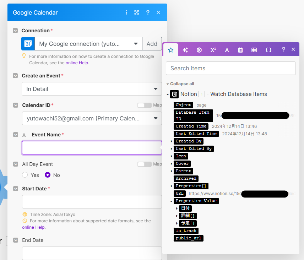The width and height of the screenshot is (304, 260).
Task: Collapse the Notion Watch Database Items tree
Action: click(168, 94)
